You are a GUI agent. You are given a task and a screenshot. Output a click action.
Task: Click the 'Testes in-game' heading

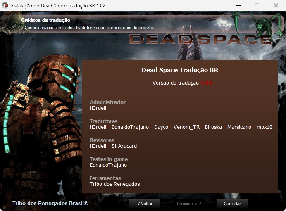109,159
